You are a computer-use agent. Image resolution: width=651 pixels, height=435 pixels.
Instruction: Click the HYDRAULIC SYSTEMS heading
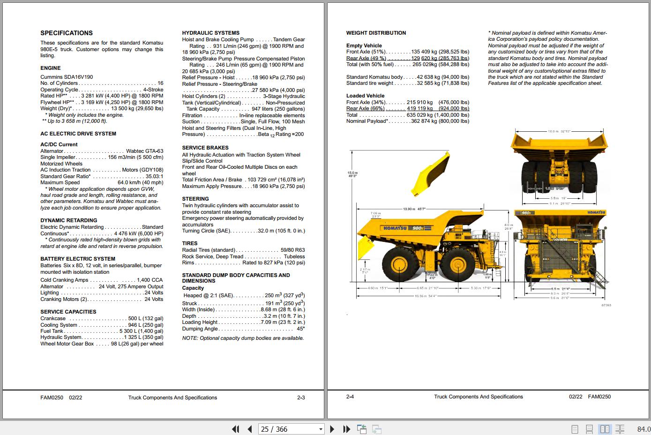click(211, 33)
